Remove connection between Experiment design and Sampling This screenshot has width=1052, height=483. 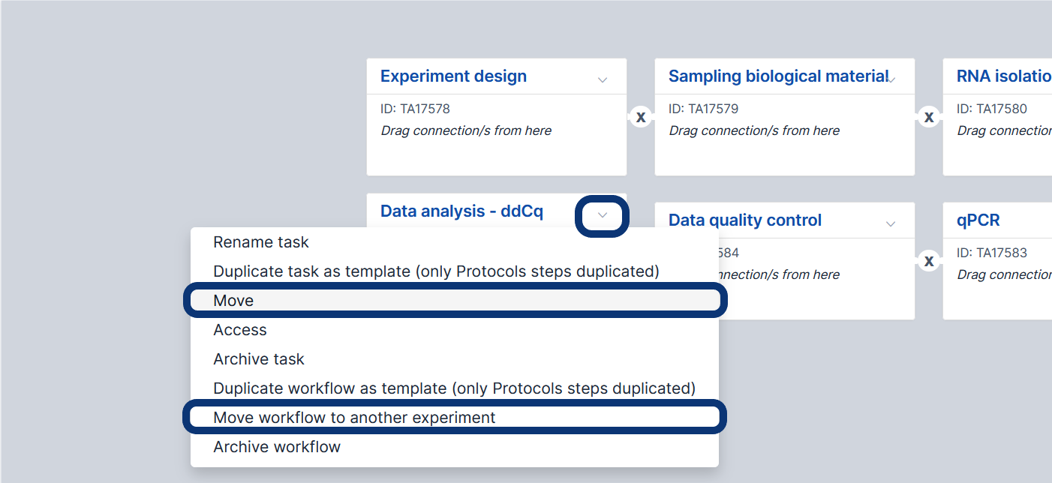[641, 117]
